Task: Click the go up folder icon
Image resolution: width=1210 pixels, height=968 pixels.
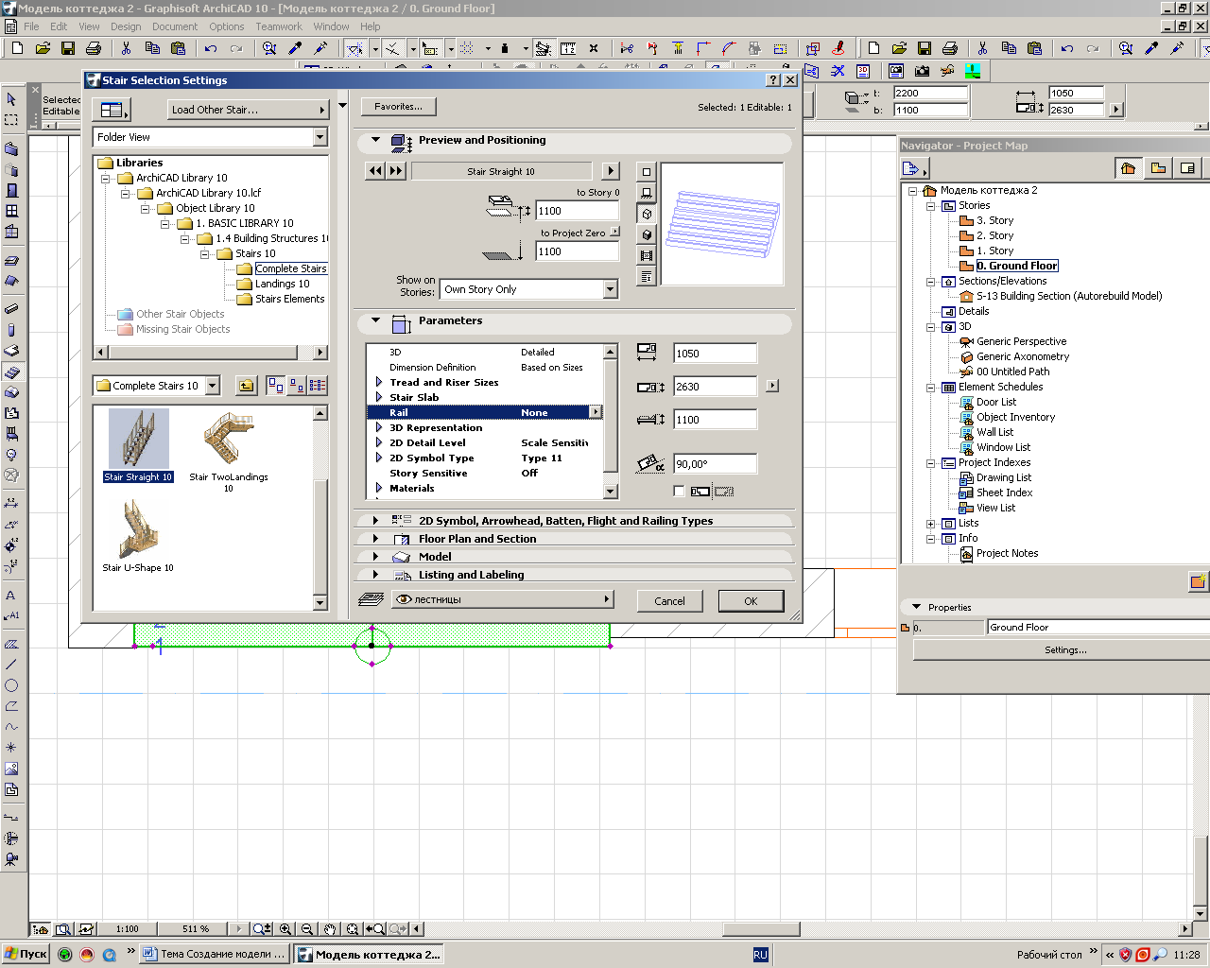Action: pos(246,386)
